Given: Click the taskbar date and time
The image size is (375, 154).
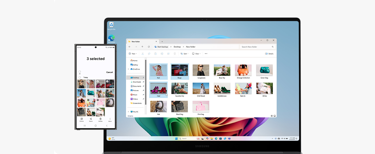Looking at the screenshot, I should click(292, 138).
